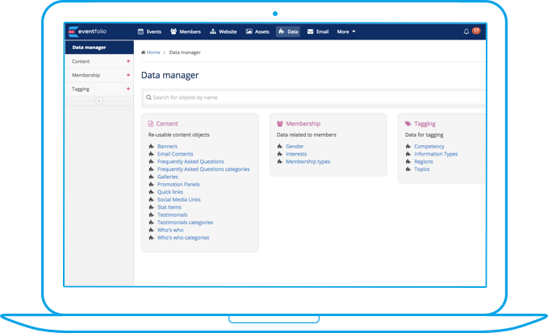Image resolution: width=548 pixels, height=333 pixels.
Task: Open Testimonials categories link
Action: pos(186,223)
